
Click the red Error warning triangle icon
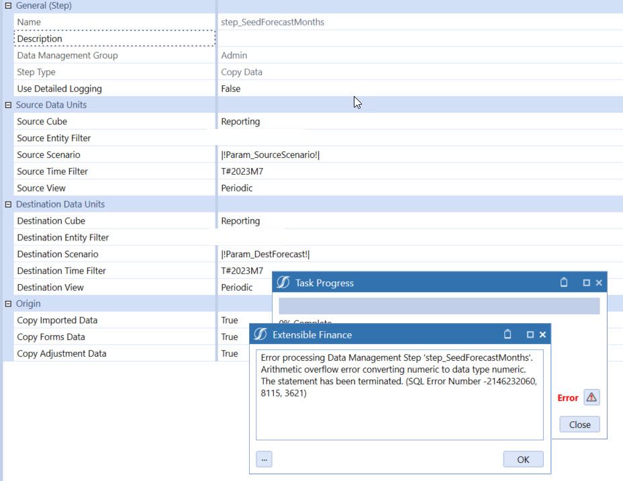click(x=590, y=397)
